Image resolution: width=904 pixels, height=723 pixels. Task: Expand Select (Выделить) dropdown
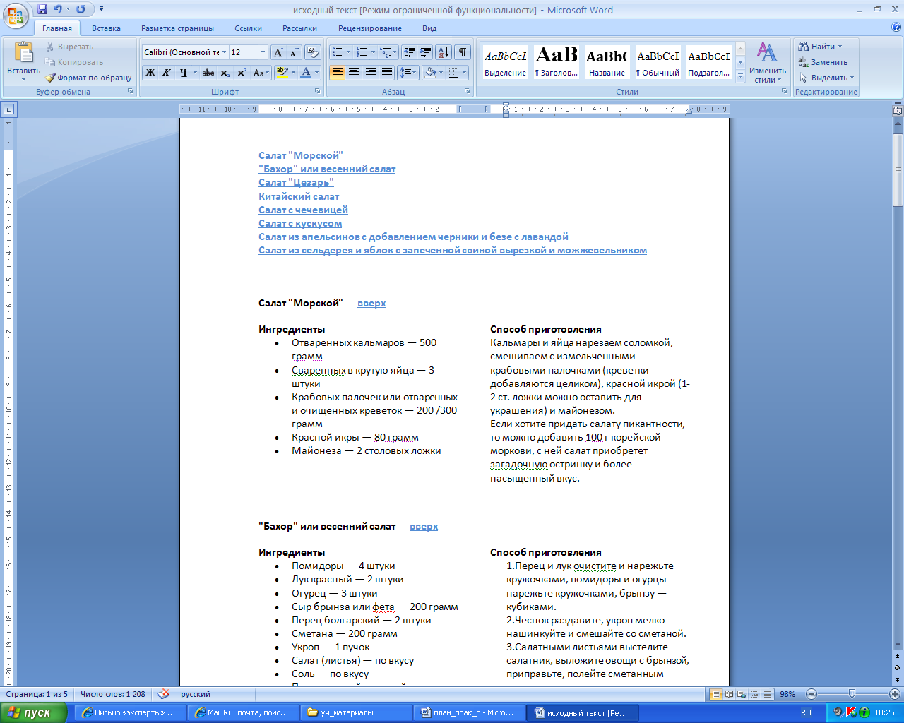point(852,78)
